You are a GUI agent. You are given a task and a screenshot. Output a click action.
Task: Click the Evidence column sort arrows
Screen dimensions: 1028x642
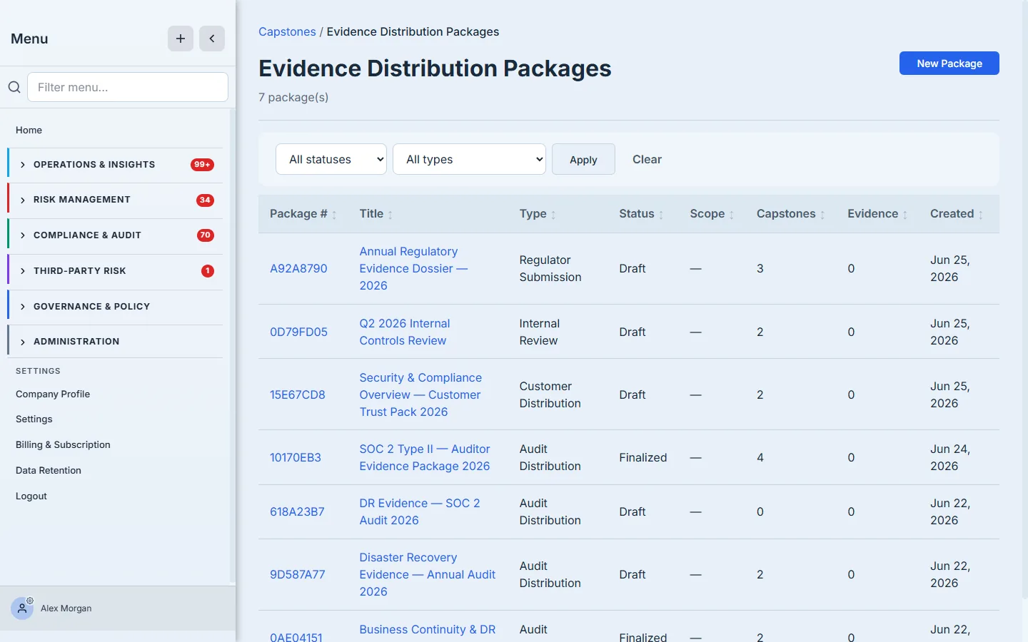click(x=905, y=215)
